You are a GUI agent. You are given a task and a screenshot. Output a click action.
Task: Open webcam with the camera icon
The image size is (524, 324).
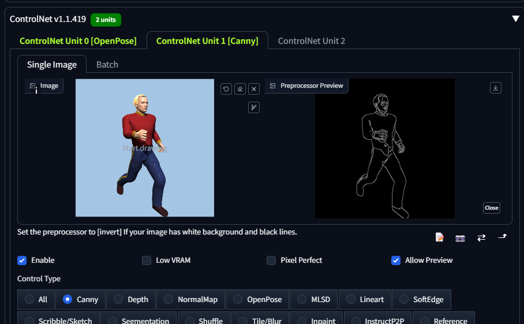[460, 238]
